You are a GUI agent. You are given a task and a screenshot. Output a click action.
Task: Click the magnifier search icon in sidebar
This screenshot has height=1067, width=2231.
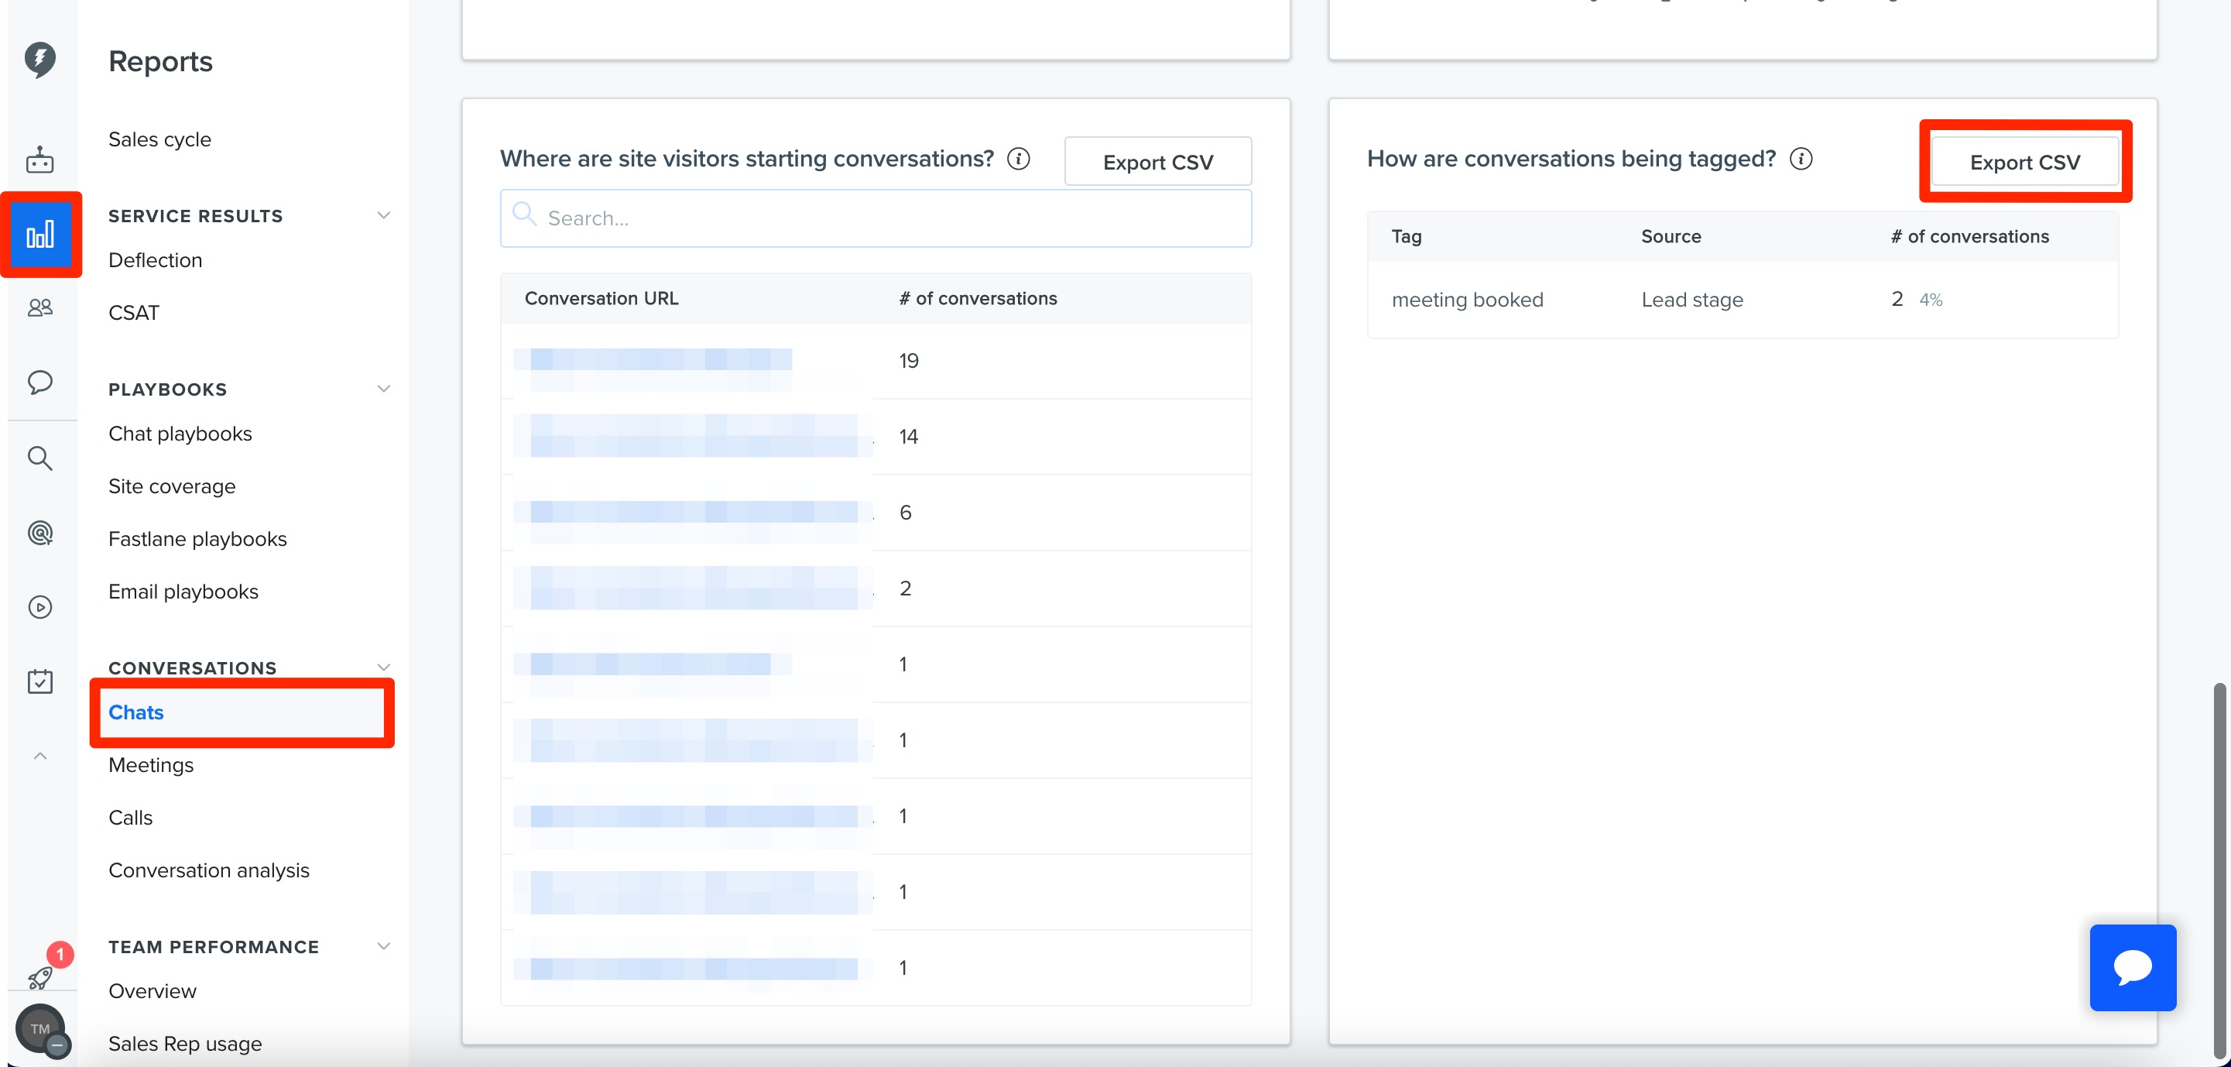point(39,458)
